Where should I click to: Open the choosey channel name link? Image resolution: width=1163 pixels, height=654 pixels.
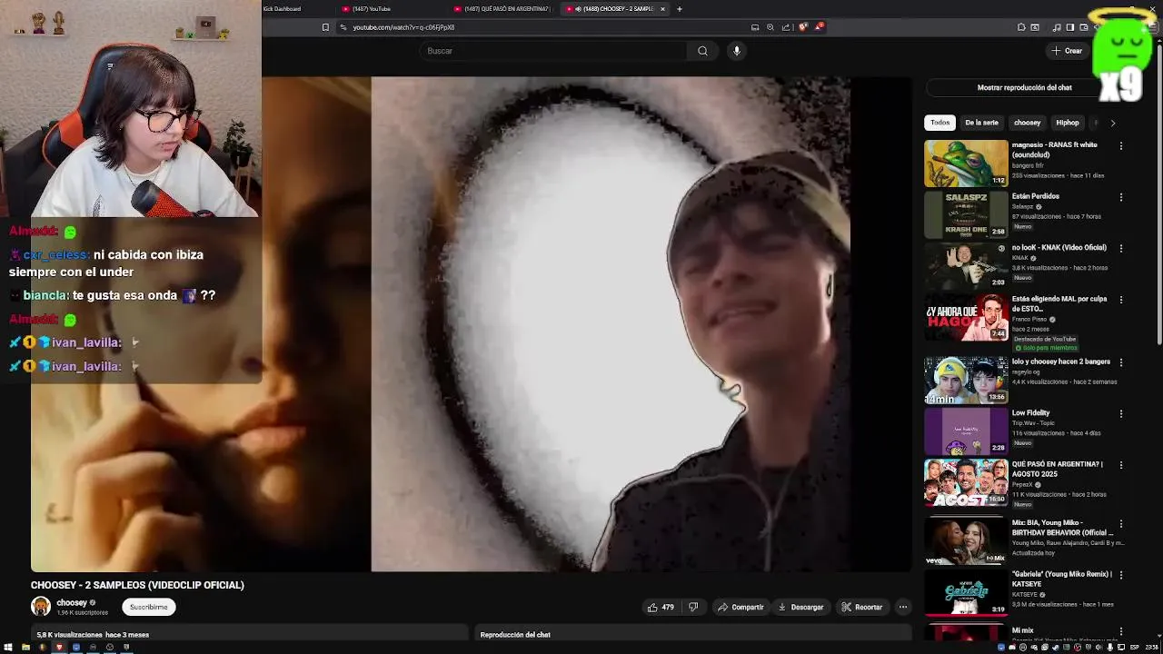72,603
